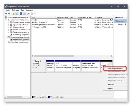Select the Performance monitor icon in tree

[11, 32]
